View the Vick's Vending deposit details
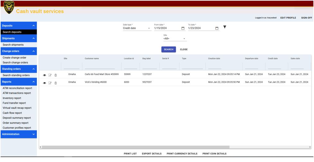 (x=44, y=83)
